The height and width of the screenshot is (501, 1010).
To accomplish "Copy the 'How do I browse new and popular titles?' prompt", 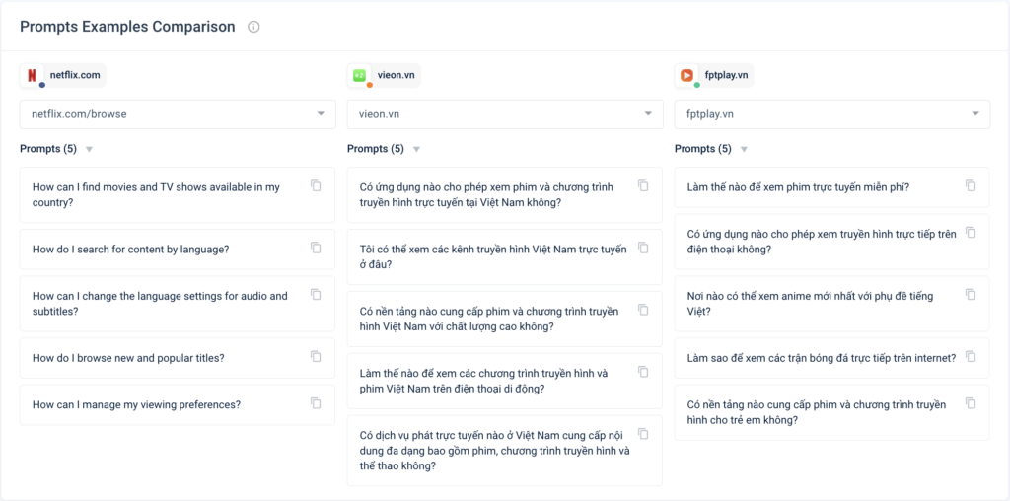I will [x=316, y=356].
